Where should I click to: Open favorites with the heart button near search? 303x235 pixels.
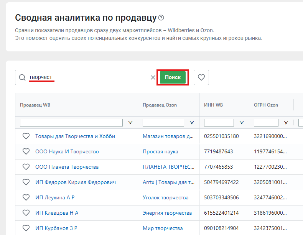tap(201, 77)
